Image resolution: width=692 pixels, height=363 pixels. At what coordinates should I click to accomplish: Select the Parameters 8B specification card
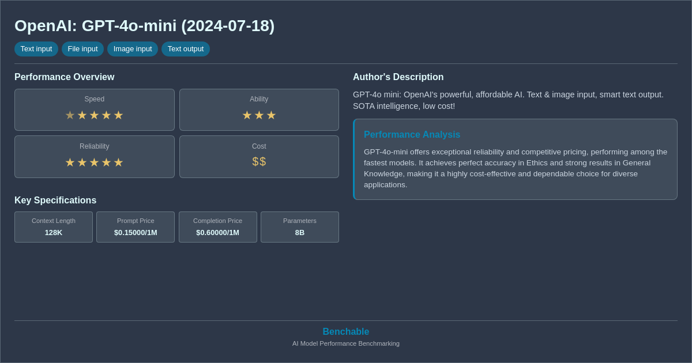299,227
